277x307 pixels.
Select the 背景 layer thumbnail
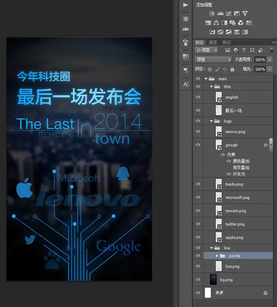(208, 293)
